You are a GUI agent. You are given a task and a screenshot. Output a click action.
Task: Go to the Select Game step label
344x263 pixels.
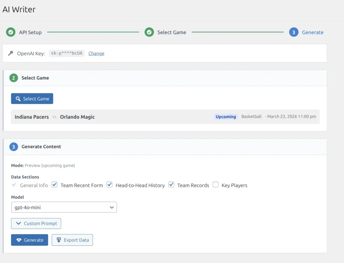(172, 33)
